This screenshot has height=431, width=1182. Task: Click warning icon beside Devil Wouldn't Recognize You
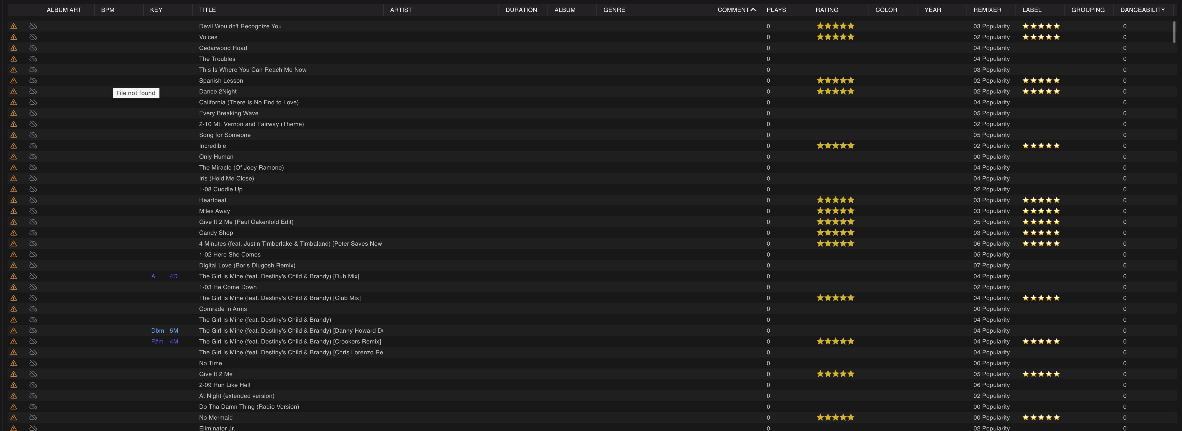click(x=14, y=26)
